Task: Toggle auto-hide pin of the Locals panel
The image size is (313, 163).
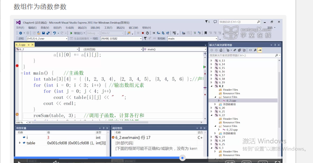Action: pyautogui.click(x=104, y=128)
